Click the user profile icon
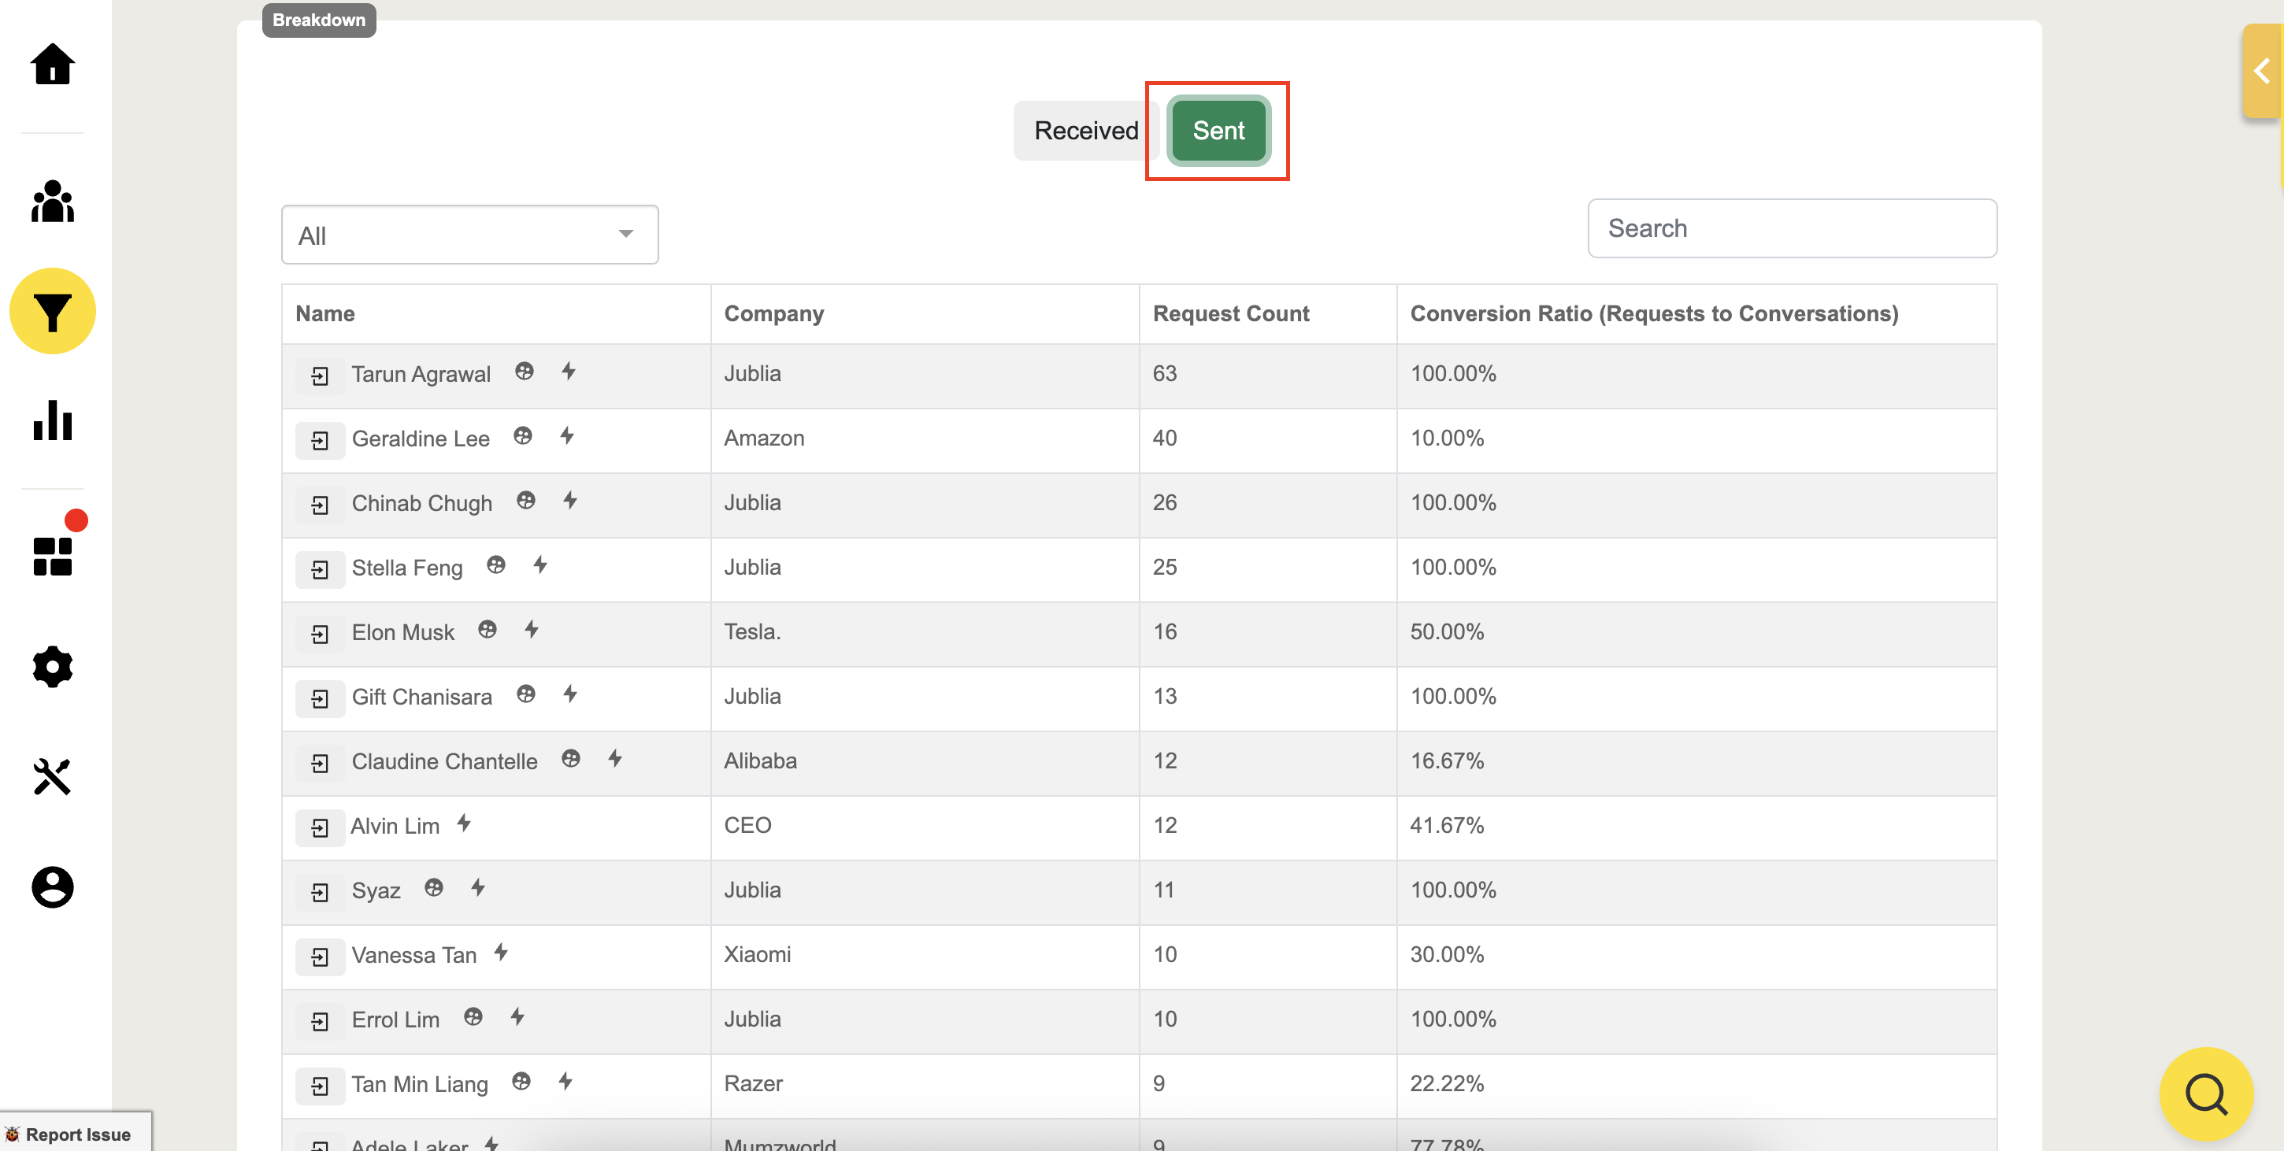Screen dimensions: 2284x1151 click(x=52, y=886)
